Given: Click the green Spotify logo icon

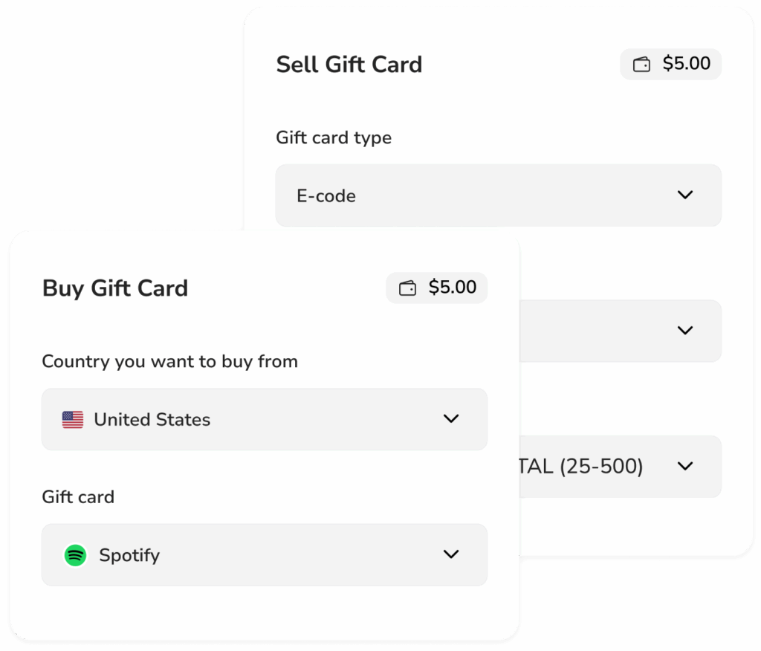Looking at the screenshot, I should tap(75, 555).
